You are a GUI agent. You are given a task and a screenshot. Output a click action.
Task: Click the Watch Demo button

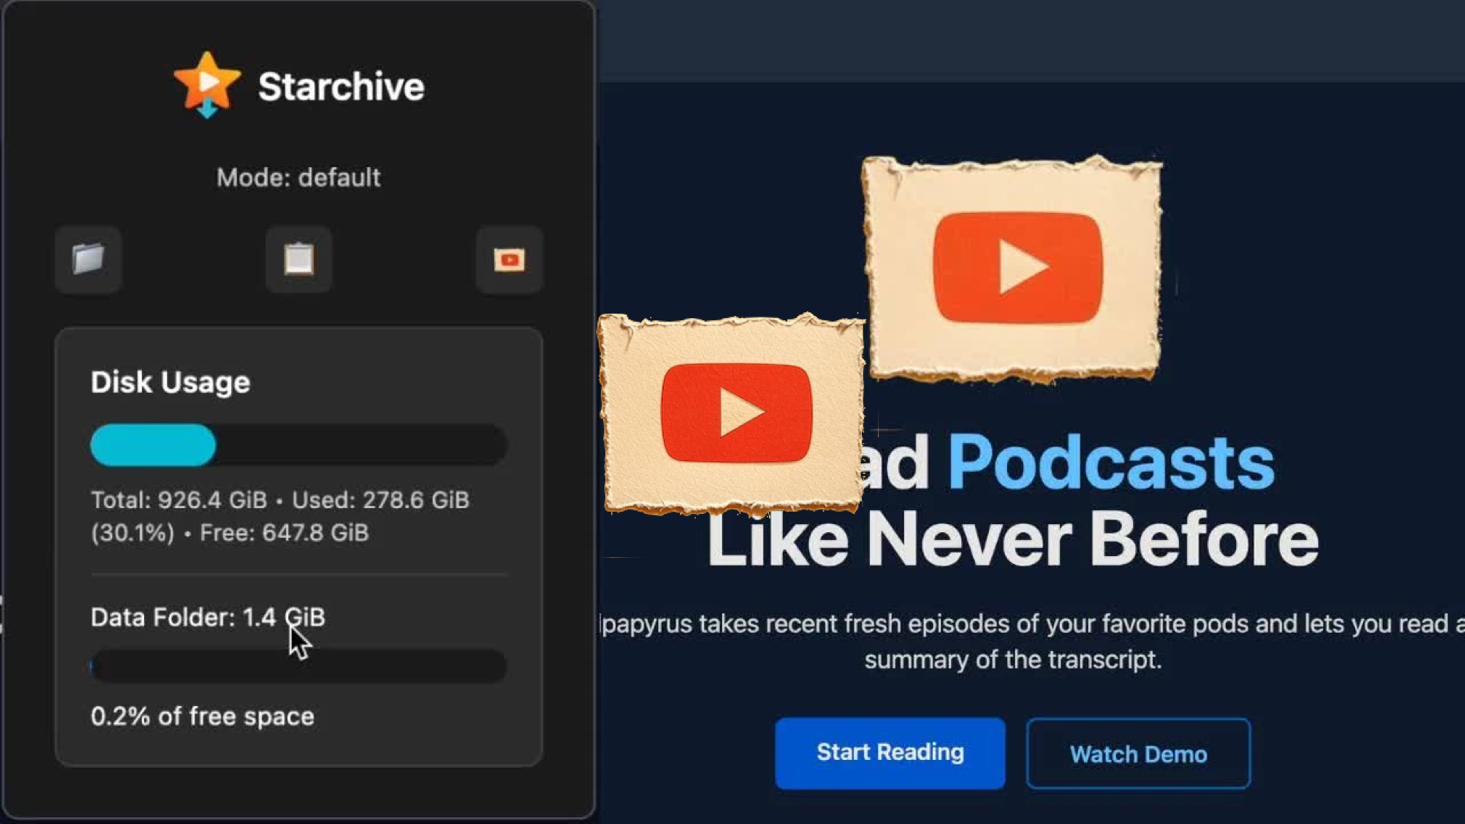click(1138, 754)
